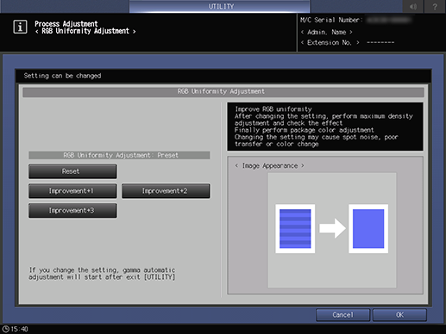Switch to the UTILITY tab
Viewport: 446px width, 334px height.
tap(220, 6)
